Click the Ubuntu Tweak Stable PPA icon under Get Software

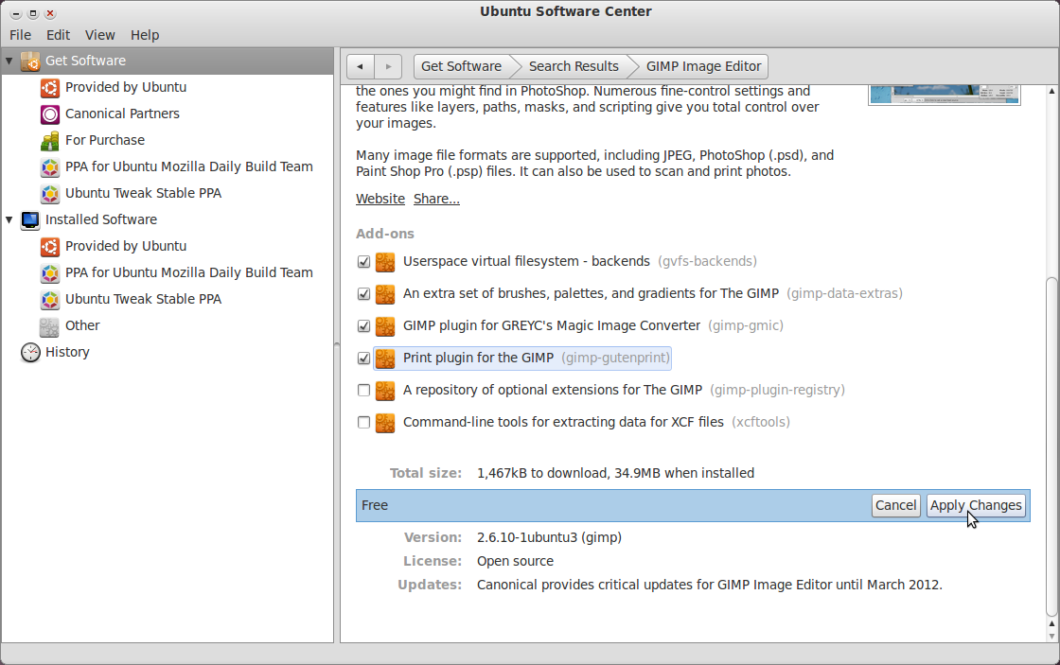click(50, 193)
